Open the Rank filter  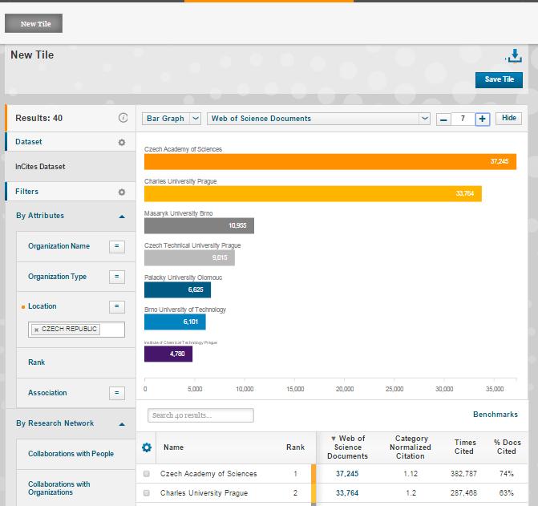coord(36,362)
